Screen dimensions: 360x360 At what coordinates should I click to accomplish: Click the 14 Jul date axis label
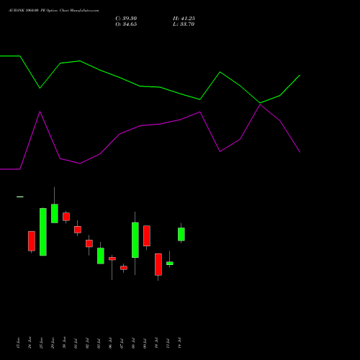click(x=180, y=343)
